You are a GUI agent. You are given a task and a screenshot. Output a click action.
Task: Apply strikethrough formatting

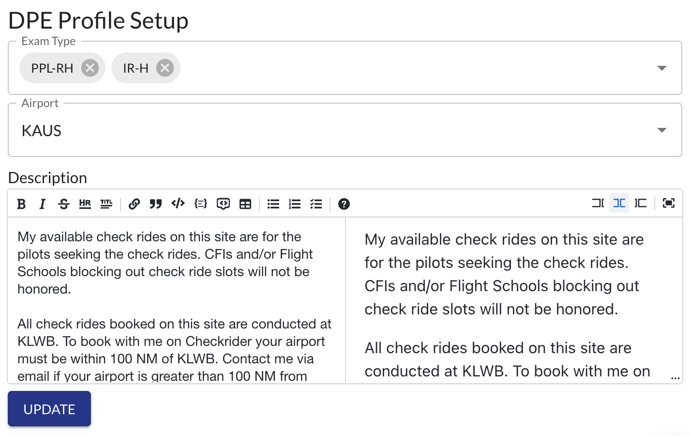64,204
